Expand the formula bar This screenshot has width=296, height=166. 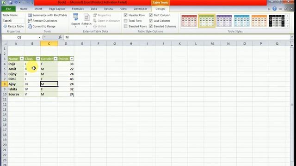pyautogui.click(x=292, y=37)
